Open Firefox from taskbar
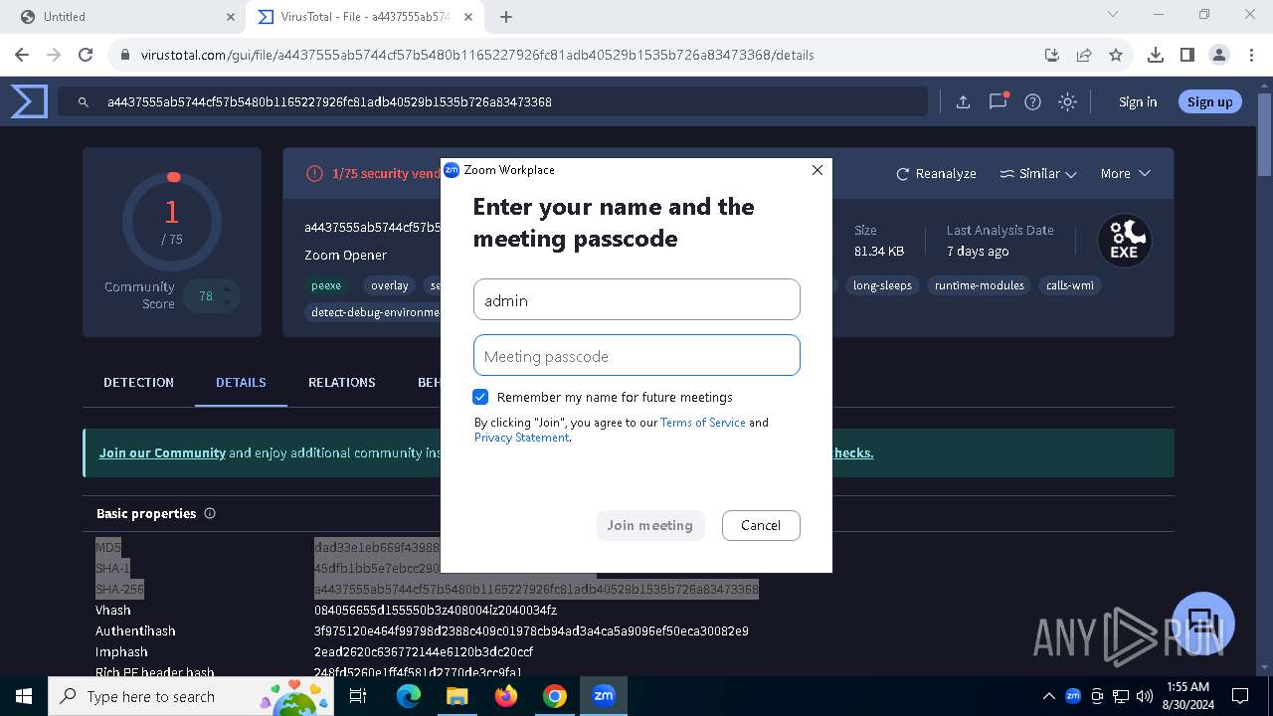Viewport: 1273px width, 716px height. click(506, 696)
